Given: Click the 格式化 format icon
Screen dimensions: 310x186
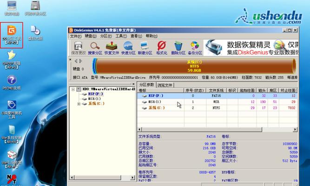Looking at the screenshot, I should pyautogui.click(x=162, y=48).
